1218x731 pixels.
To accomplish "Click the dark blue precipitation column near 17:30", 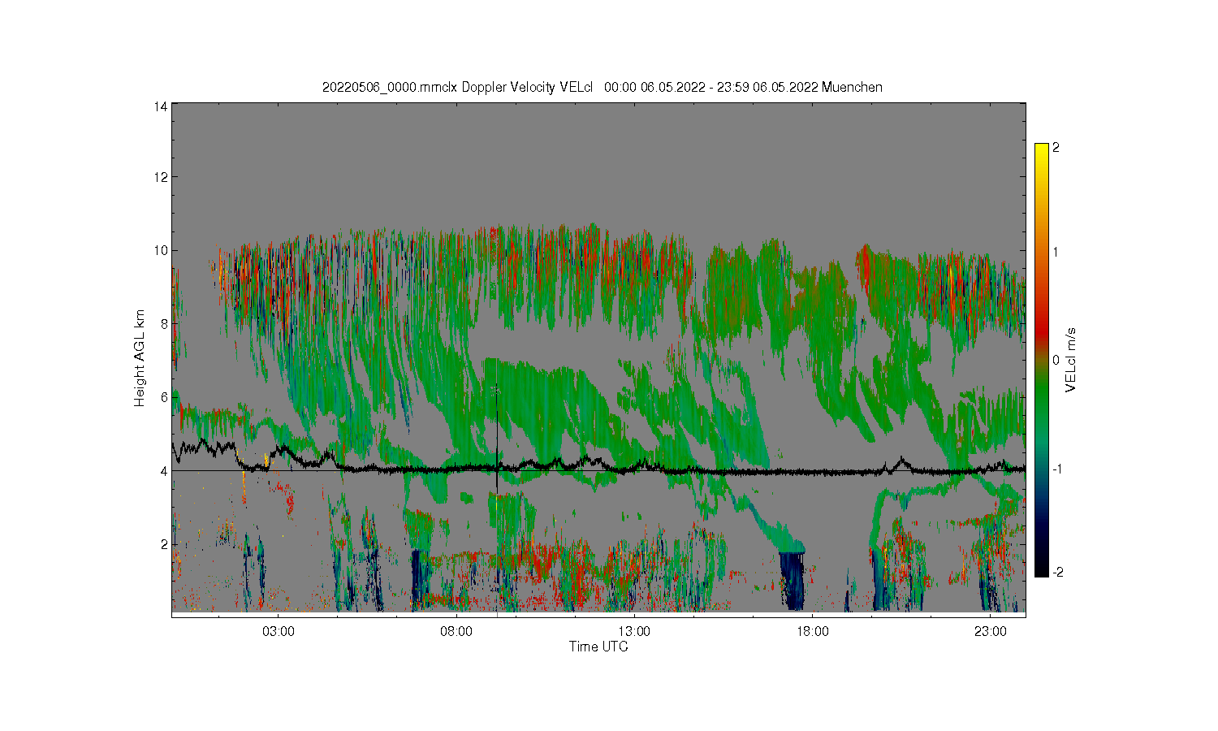I will pos(792,581).
